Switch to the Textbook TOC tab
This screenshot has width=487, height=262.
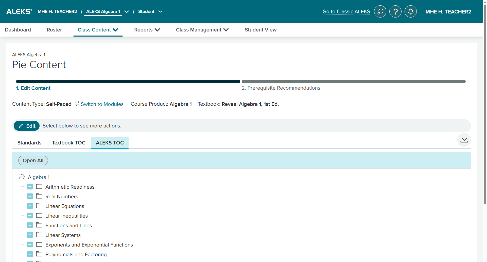click(68, 143)
